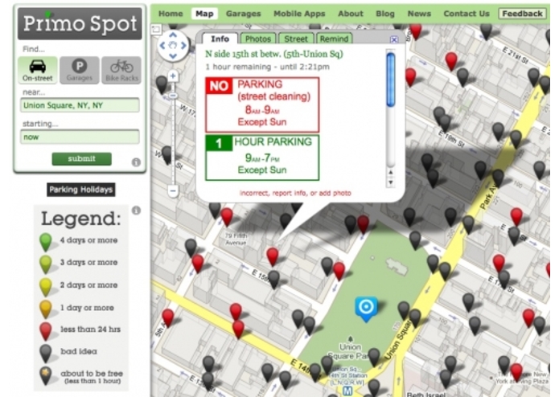Click the hand icon in pan control

(173, 45)
